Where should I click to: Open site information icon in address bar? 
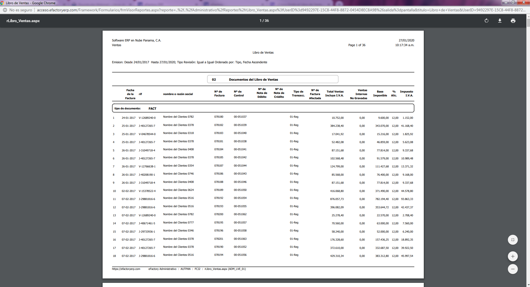tap(5, 10)
